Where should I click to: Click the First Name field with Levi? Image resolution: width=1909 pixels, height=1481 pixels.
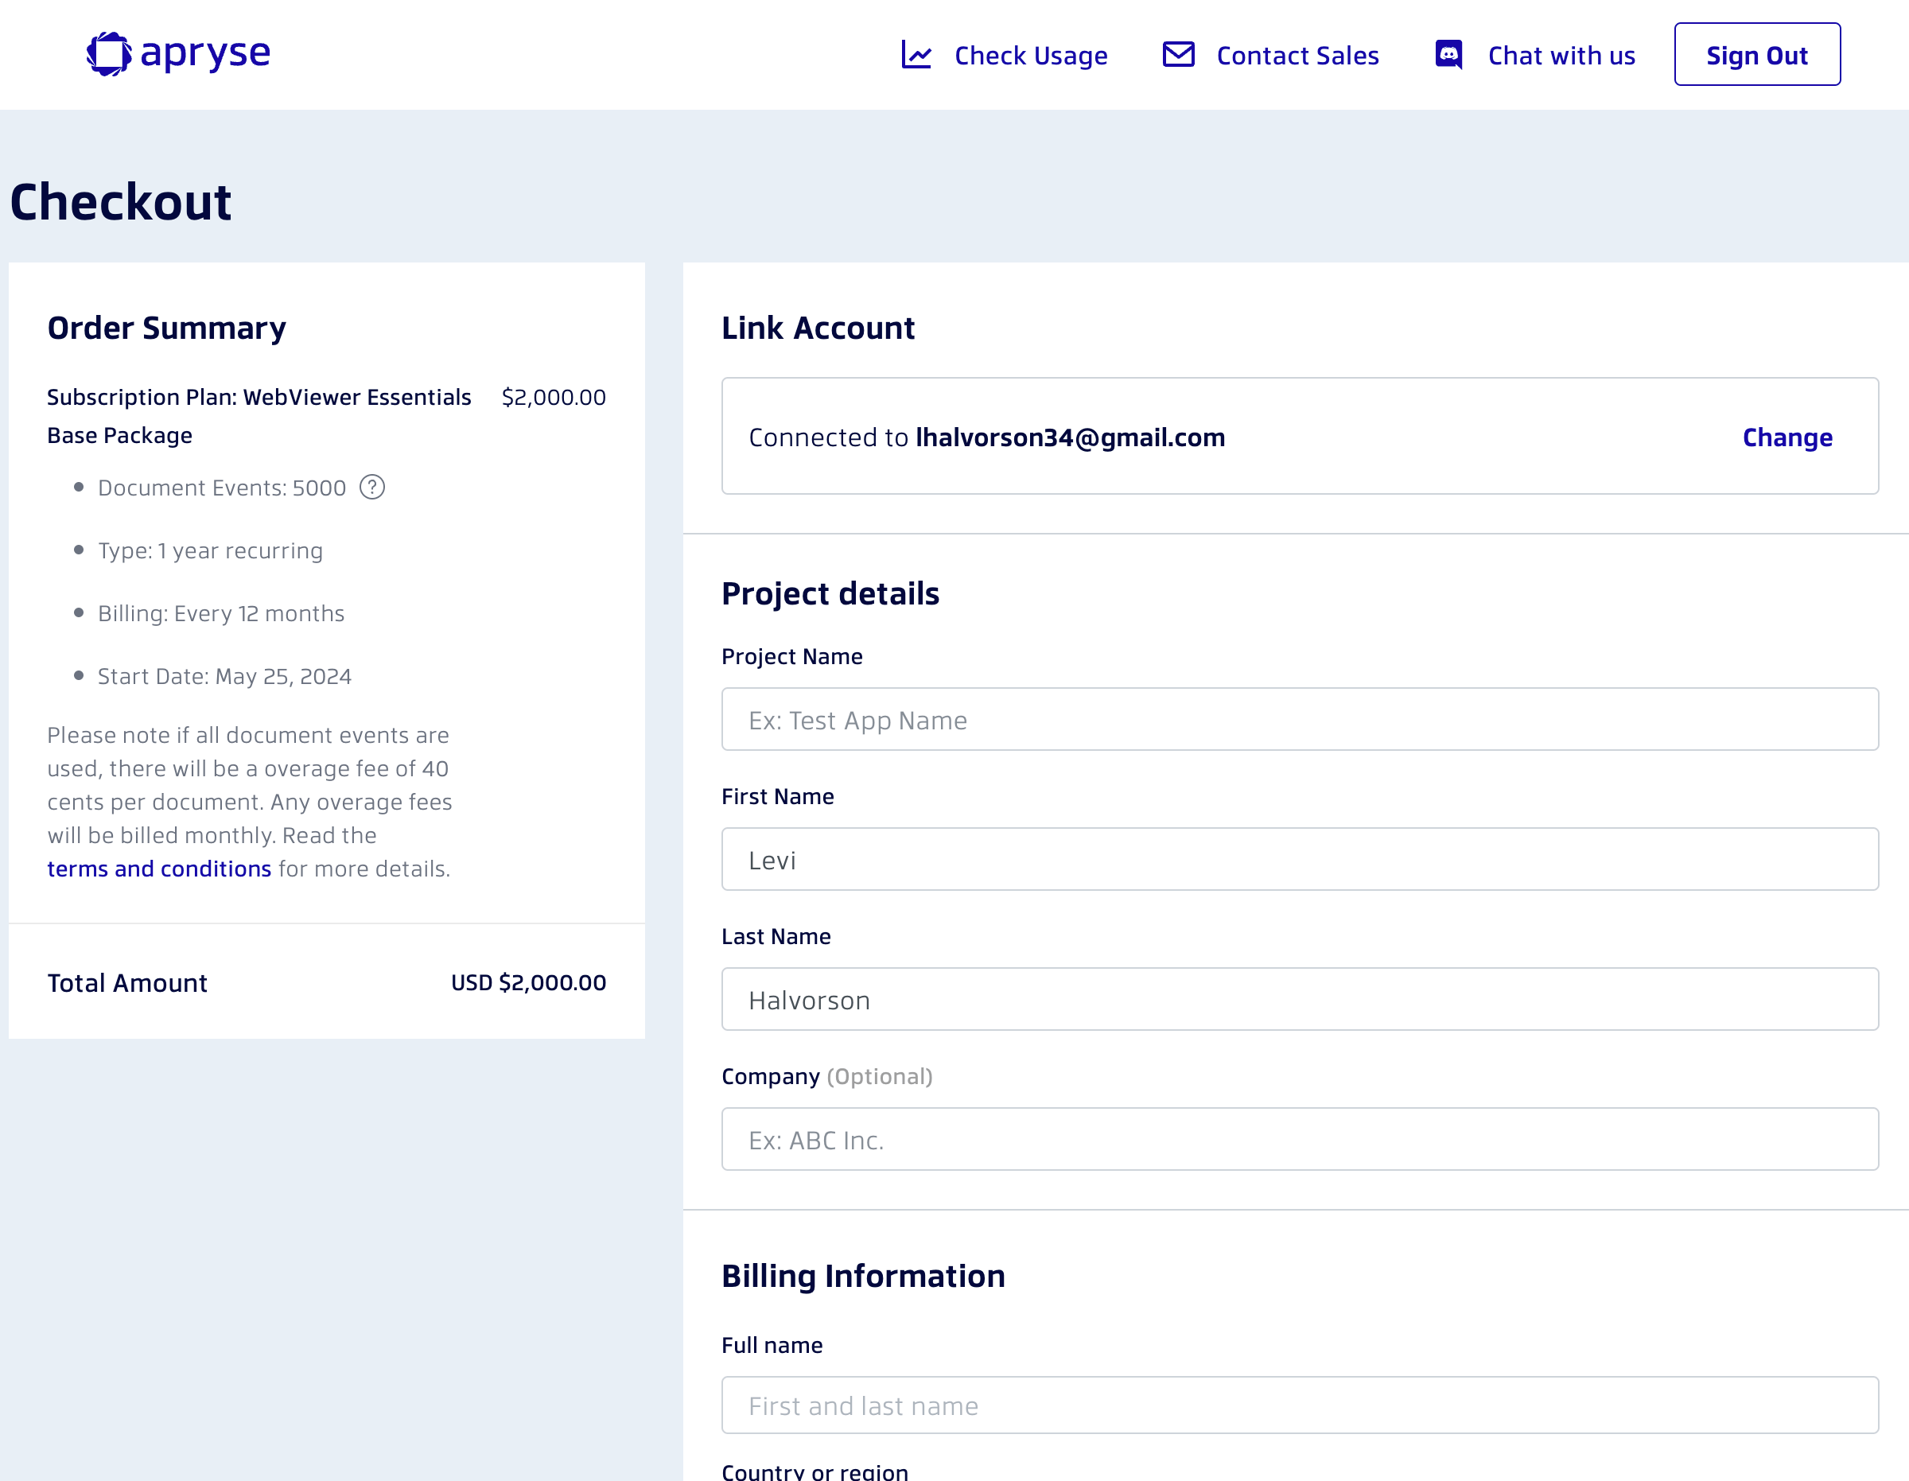point(1299,859)
